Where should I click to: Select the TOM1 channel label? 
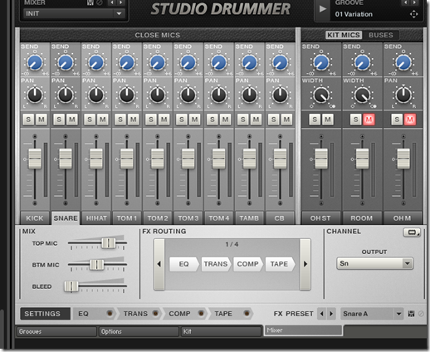pos(127,218)
